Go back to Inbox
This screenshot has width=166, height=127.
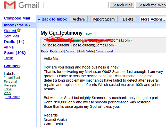[x=52, y=19]
